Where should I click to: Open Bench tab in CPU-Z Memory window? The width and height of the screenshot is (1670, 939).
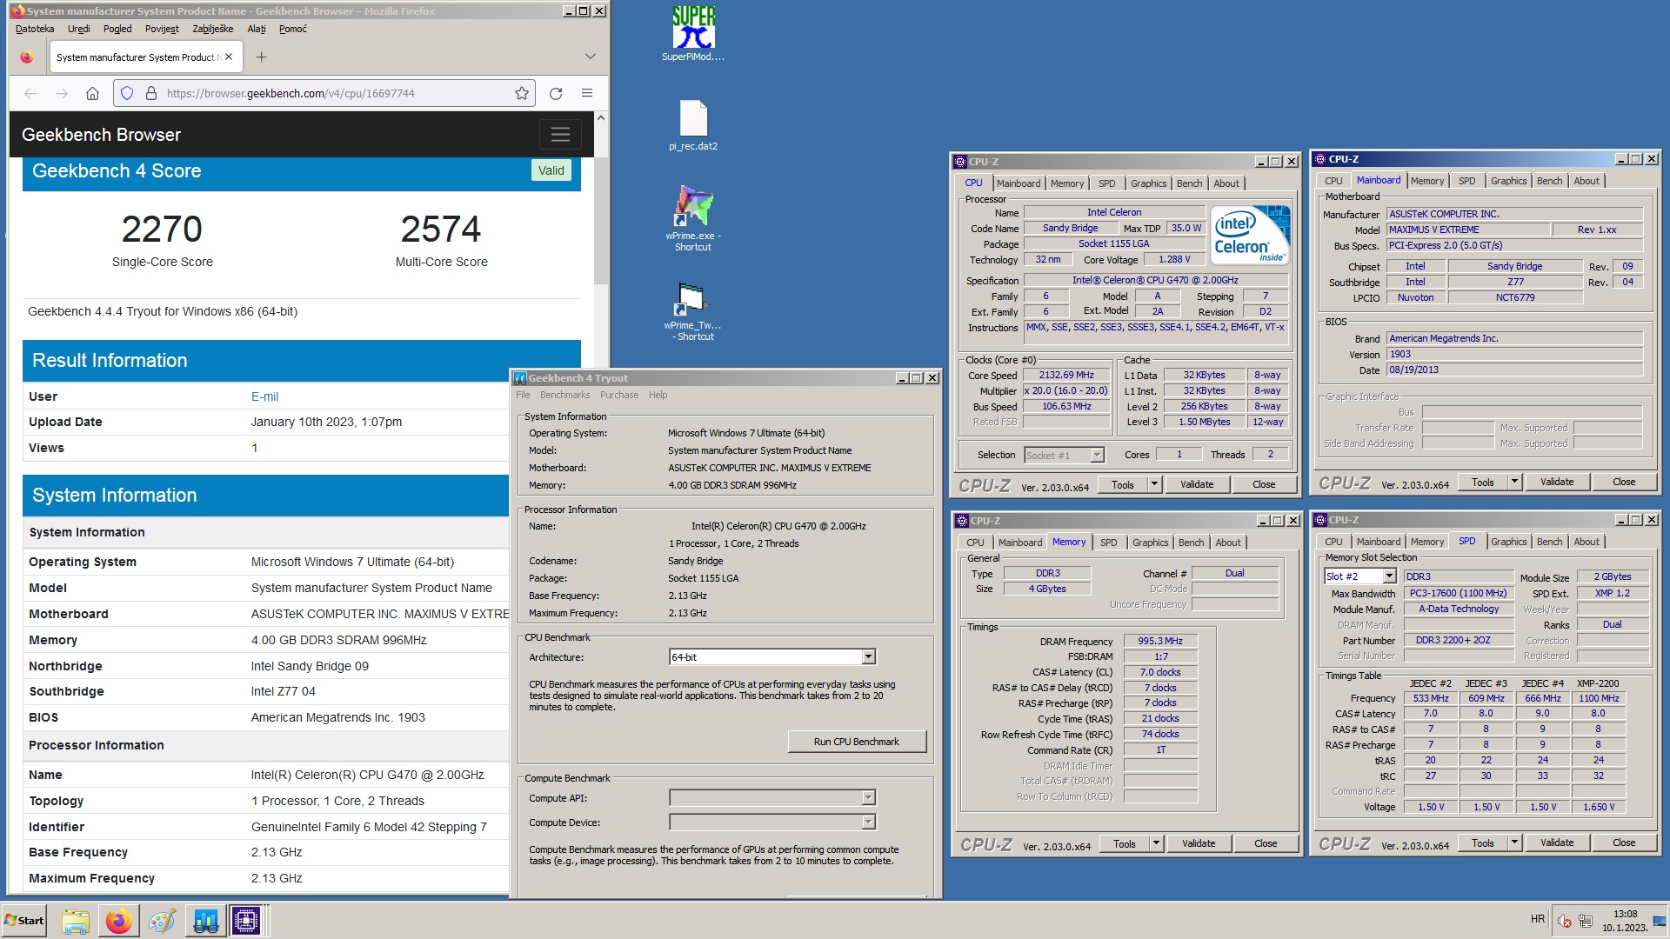(x=1191, y=543)
